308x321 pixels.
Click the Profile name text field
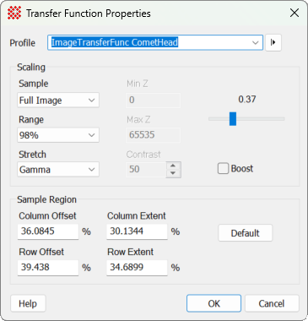[149, 42]
